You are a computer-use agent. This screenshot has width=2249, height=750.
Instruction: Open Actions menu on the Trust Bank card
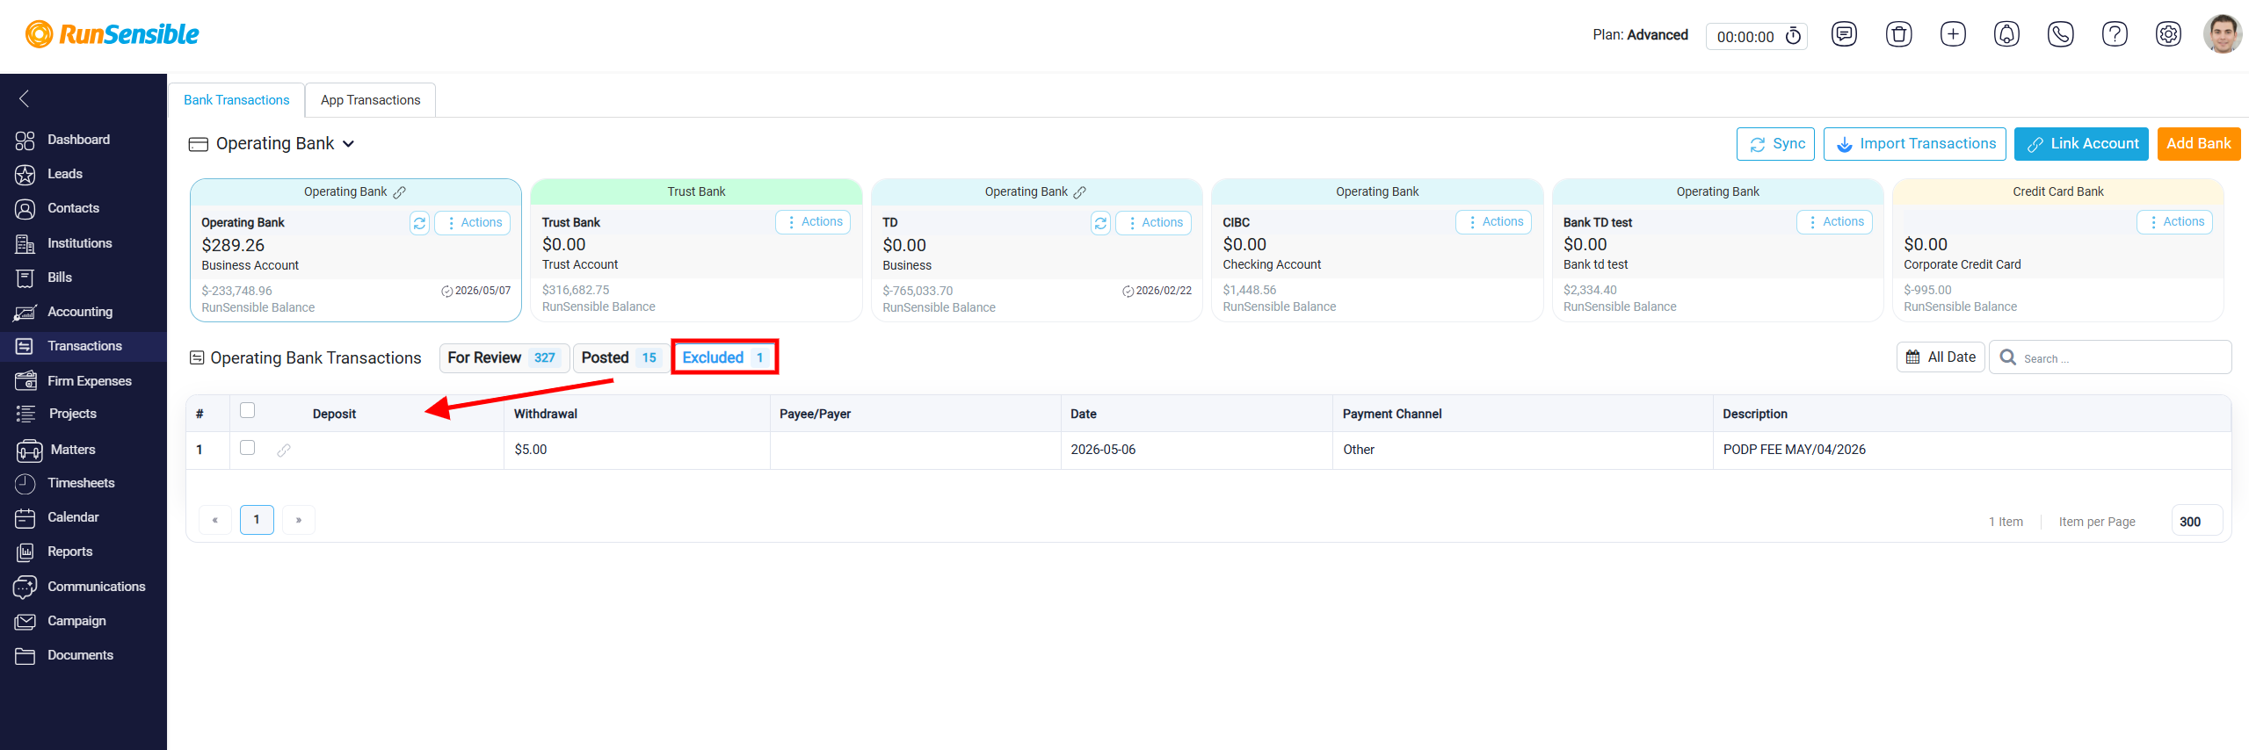click(813, 222)
